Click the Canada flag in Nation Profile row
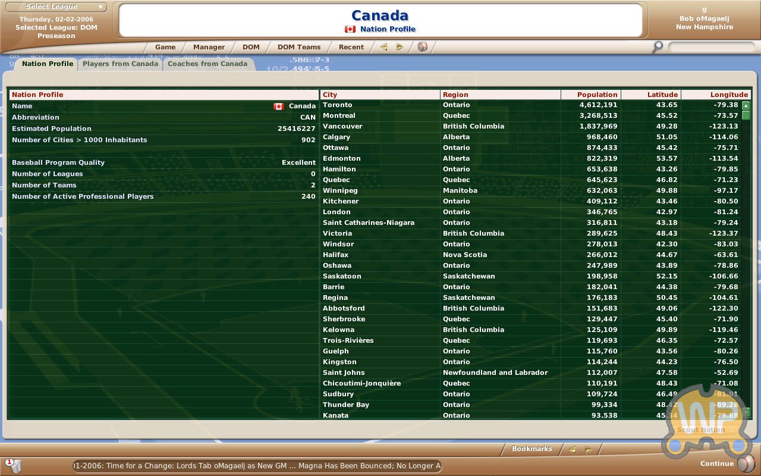The image size is (761, 476). coord(278,107)
